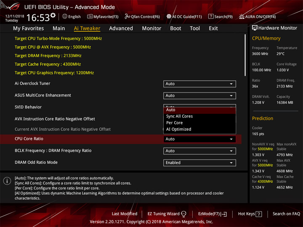Select the Ai Overclock Tuner row label
This screenshot has height=227, width=303.
32,83
